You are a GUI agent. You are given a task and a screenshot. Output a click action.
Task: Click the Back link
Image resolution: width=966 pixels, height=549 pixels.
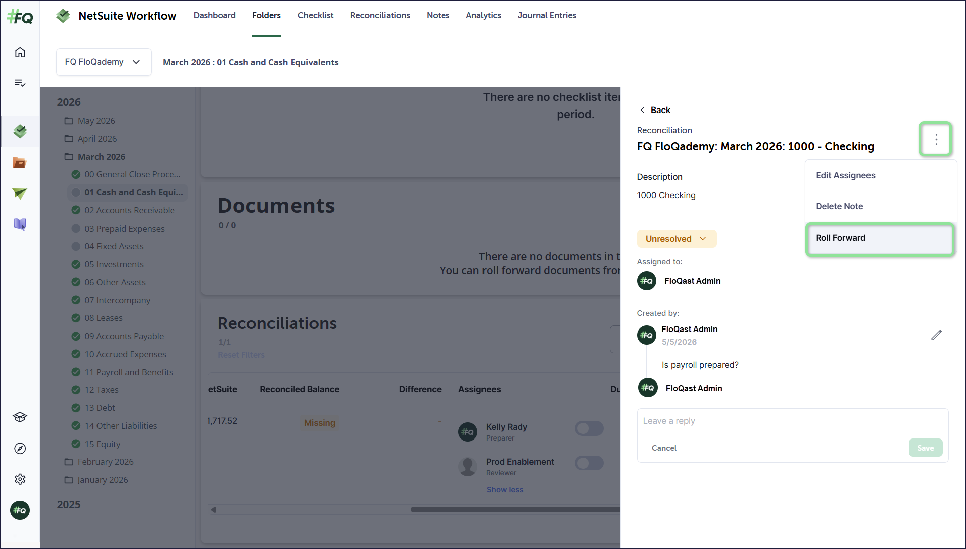660,110
